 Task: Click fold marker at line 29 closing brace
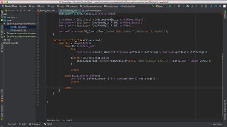pyautogui.click(x=46, y=35)
